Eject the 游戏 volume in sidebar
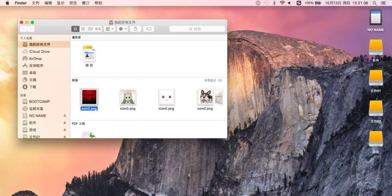Image resolution: width=392 pixels, height=196 pixels. 65,130
